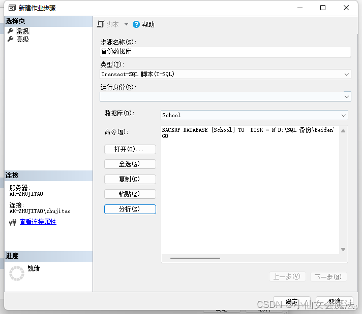The width and height of the screenshot is (362, 314).
Task: Click the command box scroll up arrow
Action: pyautogui.click(x=343, y=131)
